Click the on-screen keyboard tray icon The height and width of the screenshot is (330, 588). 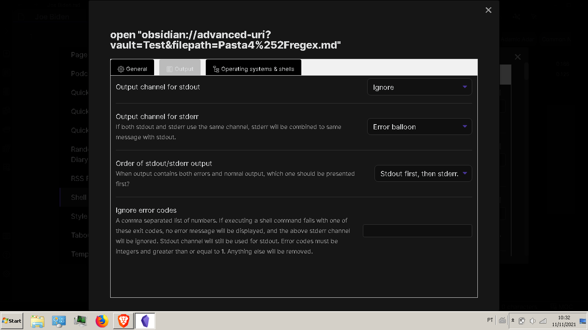[502, 321]
